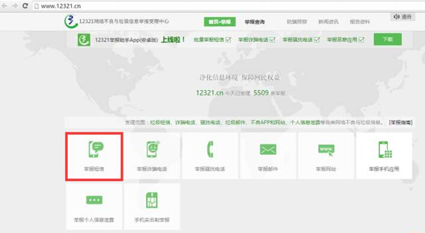Image resolution: width=425 pixels, height=233 pixels.
Task: Click the 垃圾短信 scope text
Action: 160,123
